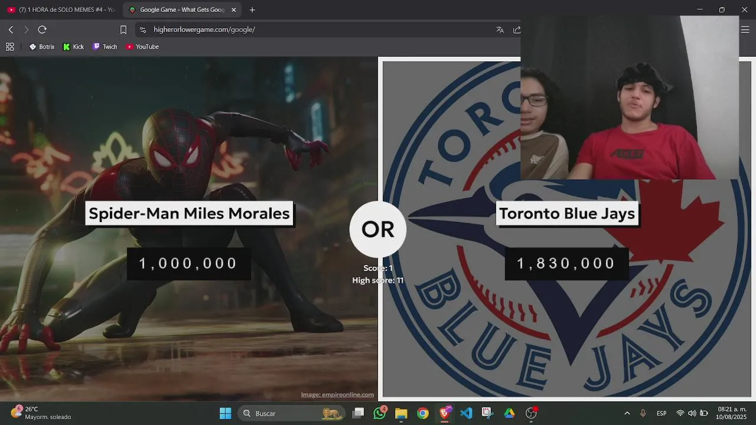Minimize the browser window
This screenshot has width=756, height=425.
pyautogui.click(x=699, y=9)
